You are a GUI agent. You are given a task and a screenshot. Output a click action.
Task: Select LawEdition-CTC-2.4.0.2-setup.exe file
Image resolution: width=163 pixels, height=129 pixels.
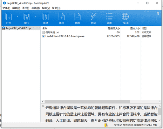[65, 36]
